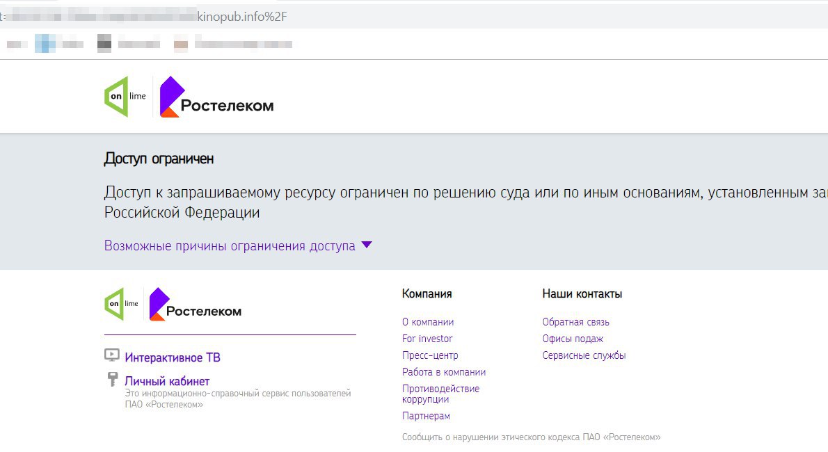Click the ПАО «Ростелеком» service description text
Viewport: 828px width, 452px height.
238,399
